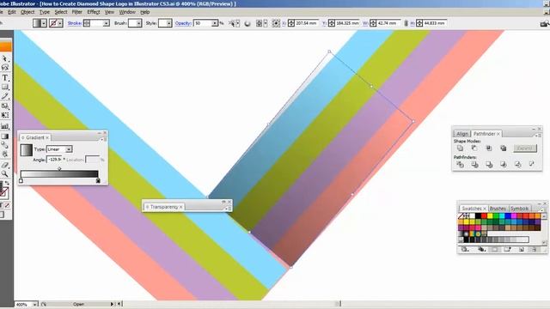Click the white gradient stop
550x309 pixels.
(x=21, y=180)
